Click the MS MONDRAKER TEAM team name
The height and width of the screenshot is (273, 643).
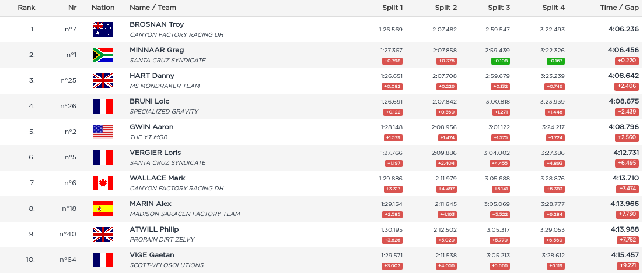(165, 86)
